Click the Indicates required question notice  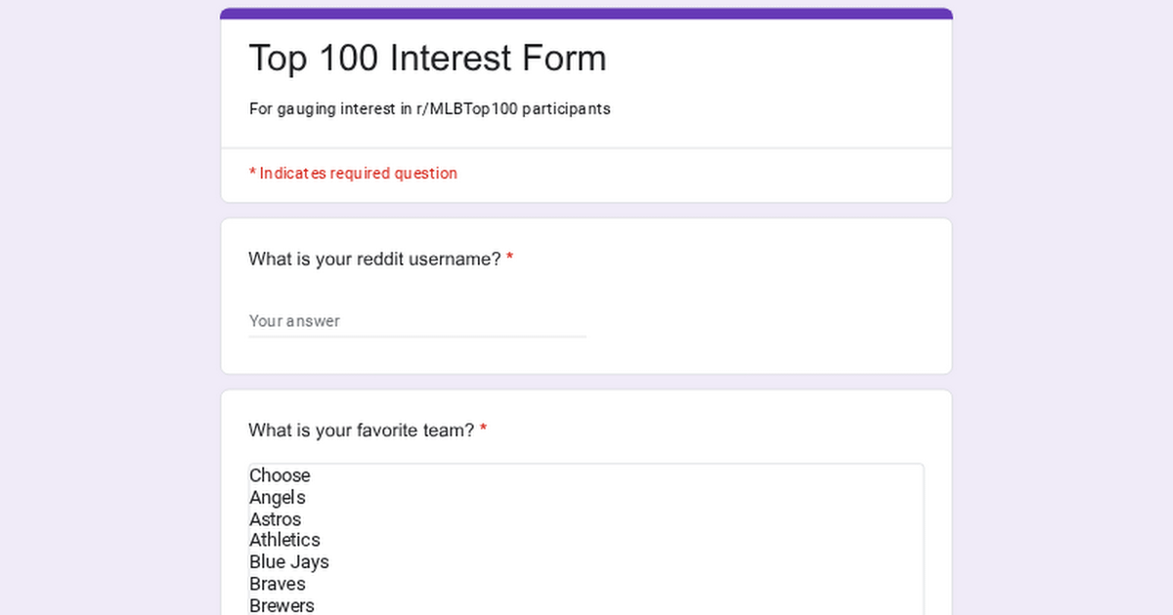coord(353,173)
